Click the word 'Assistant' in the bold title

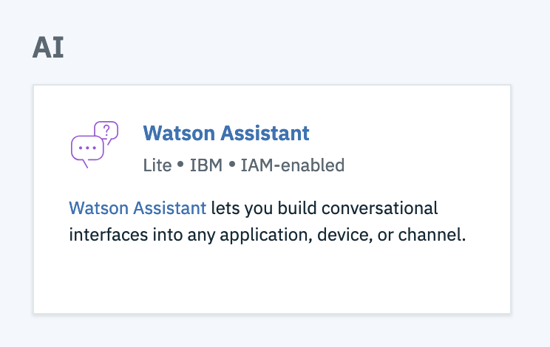pyautogui.click(x=265, y=133)
